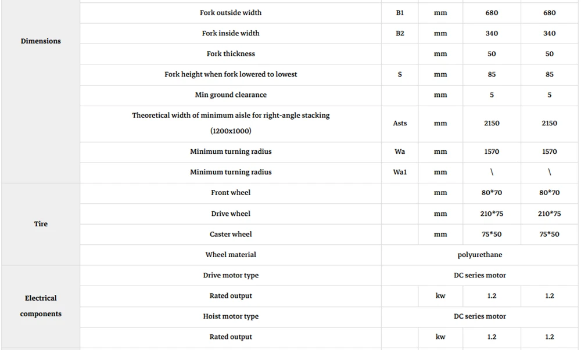Click the Dimensions category cell
The image size is (581, 350).
41,41
